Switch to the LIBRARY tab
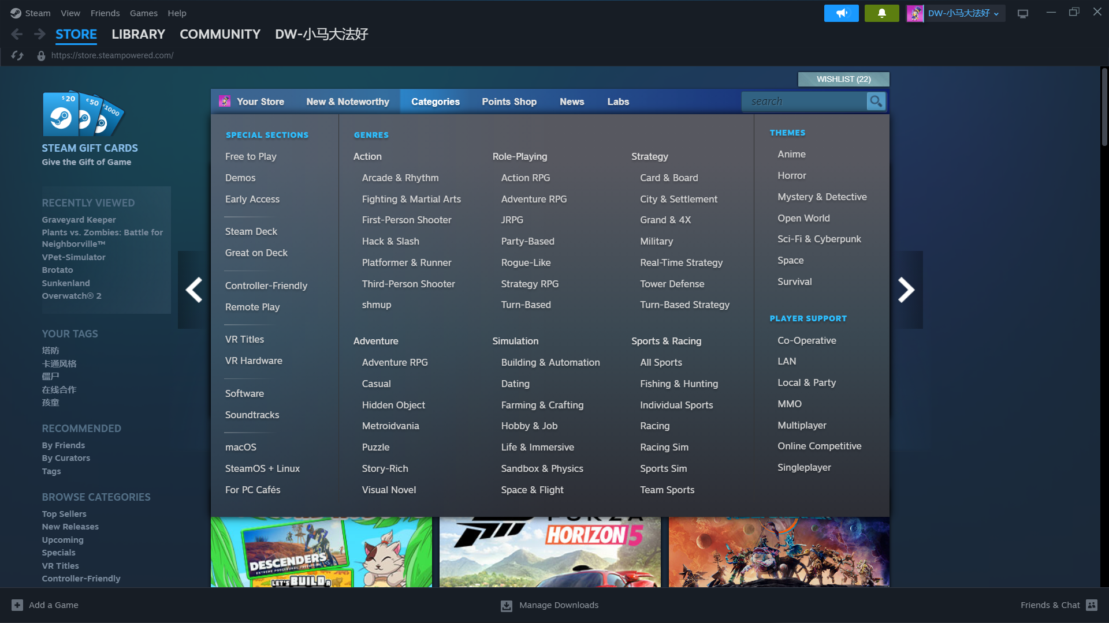This screenshot has width=1109, height=623. (x=138, y=35)
